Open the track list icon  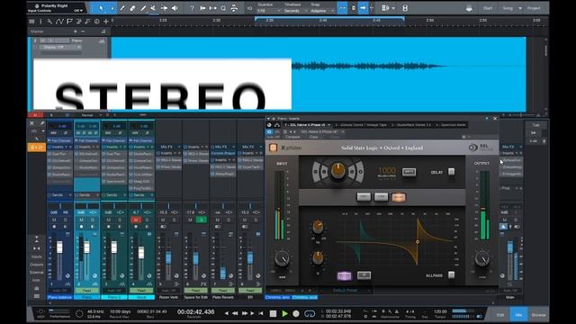point(31,22)
